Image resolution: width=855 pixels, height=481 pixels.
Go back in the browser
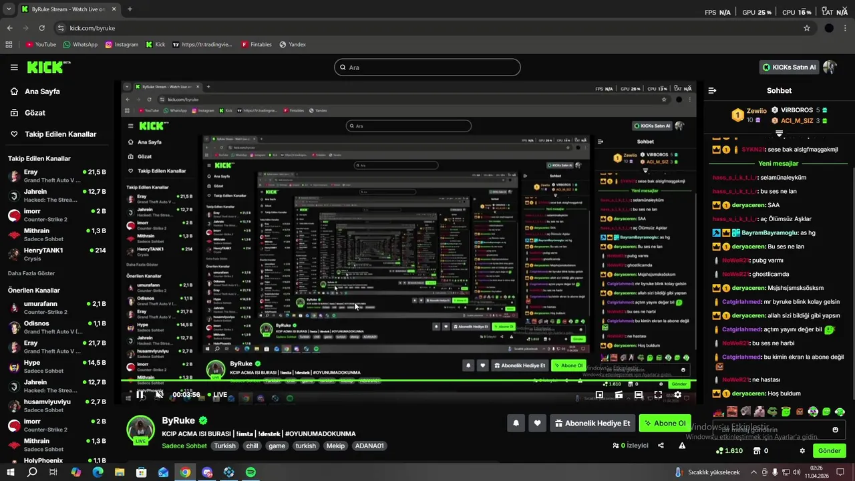9,28
